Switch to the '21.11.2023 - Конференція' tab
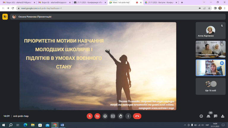Image resolution: width=228 pixels, height=128 pixels. click(90, 2)
